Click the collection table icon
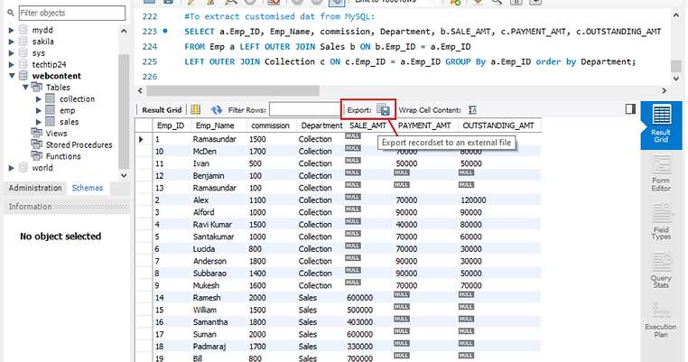This screenshot has width=688, height=362. coord(51,98)
